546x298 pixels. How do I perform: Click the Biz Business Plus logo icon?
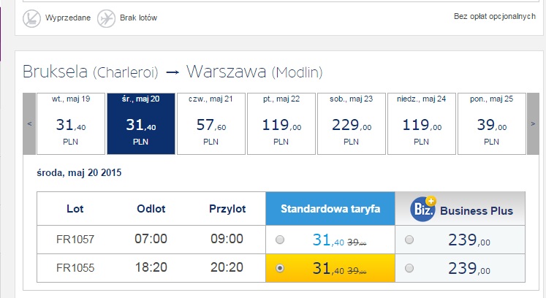[422, 209]
